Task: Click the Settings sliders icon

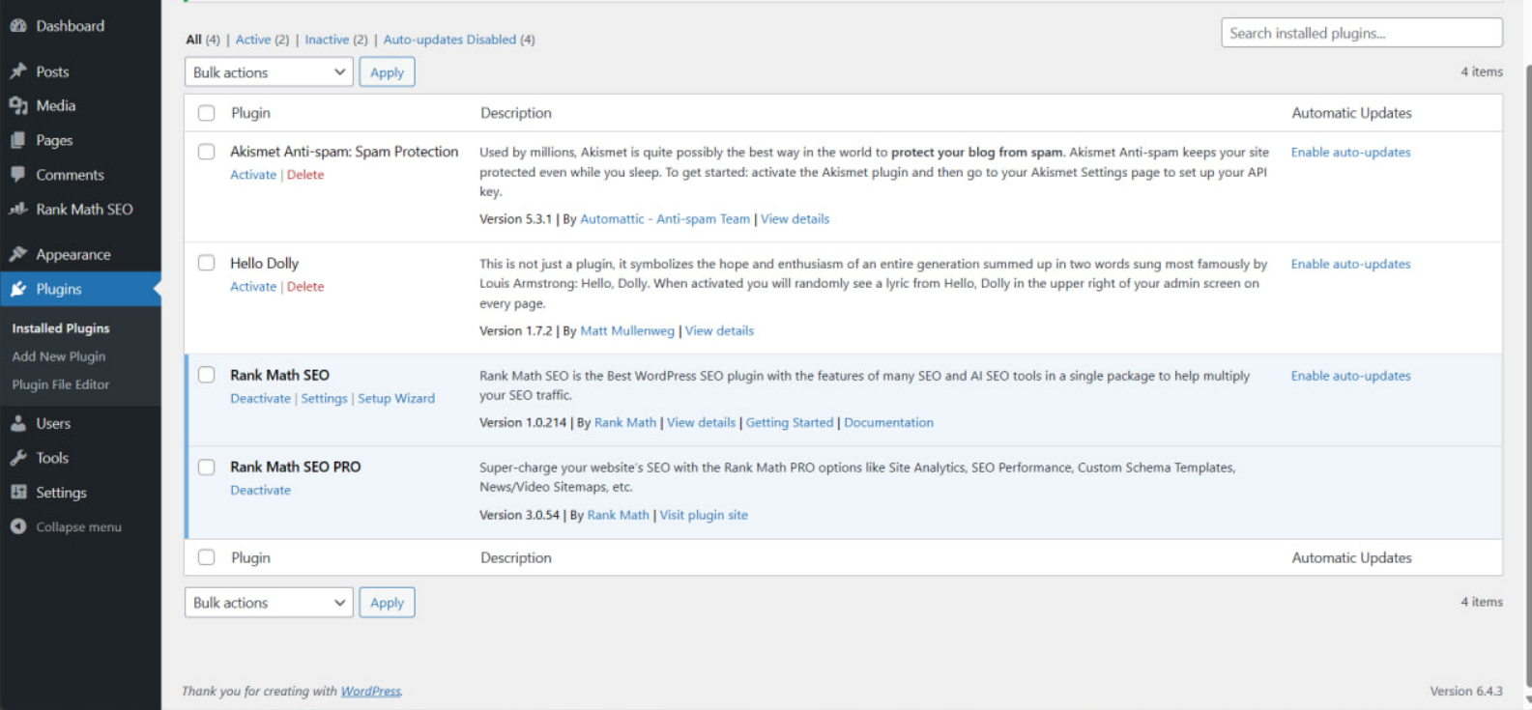Action: pos(17,492)
